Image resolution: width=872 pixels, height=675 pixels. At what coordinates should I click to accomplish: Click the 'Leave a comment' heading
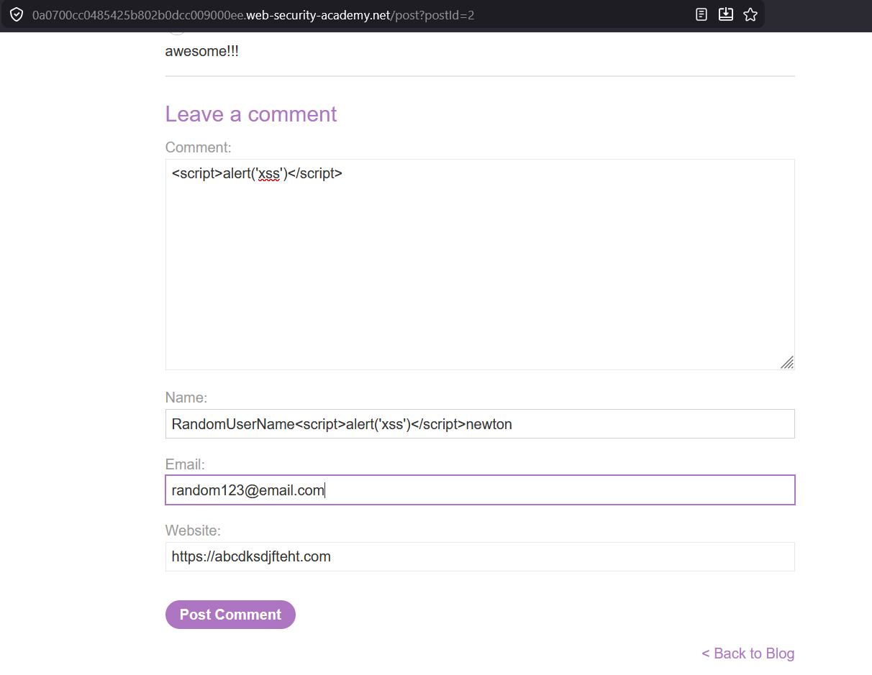pyautogui.click(x=251, y=114)
